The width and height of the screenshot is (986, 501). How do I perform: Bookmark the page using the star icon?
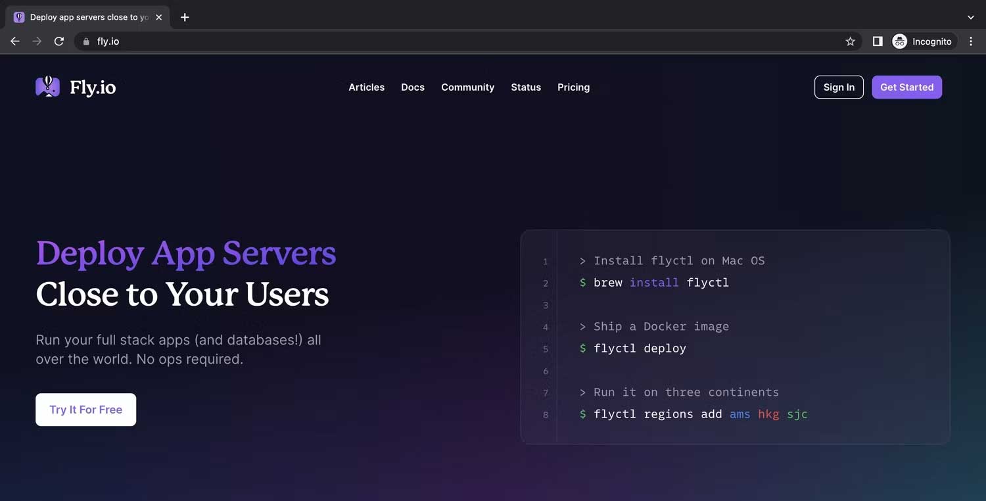850,41
